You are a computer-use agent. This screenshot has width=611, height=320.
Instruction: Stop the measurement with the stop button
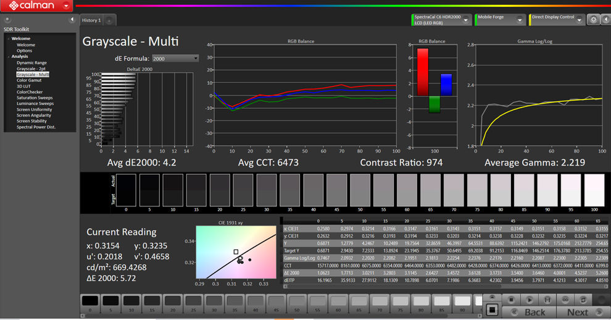pyautogui.click(x=511, y=300)
